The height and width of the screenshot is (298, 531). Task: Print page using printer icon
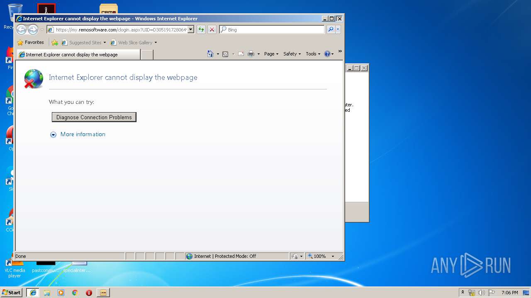[251, 54]
